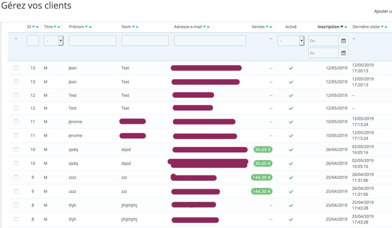Image resolution: width=392 pixels, height=228 pixels.
Task: Tick checkbox of first Jean Test row
Action: [16, 68]
